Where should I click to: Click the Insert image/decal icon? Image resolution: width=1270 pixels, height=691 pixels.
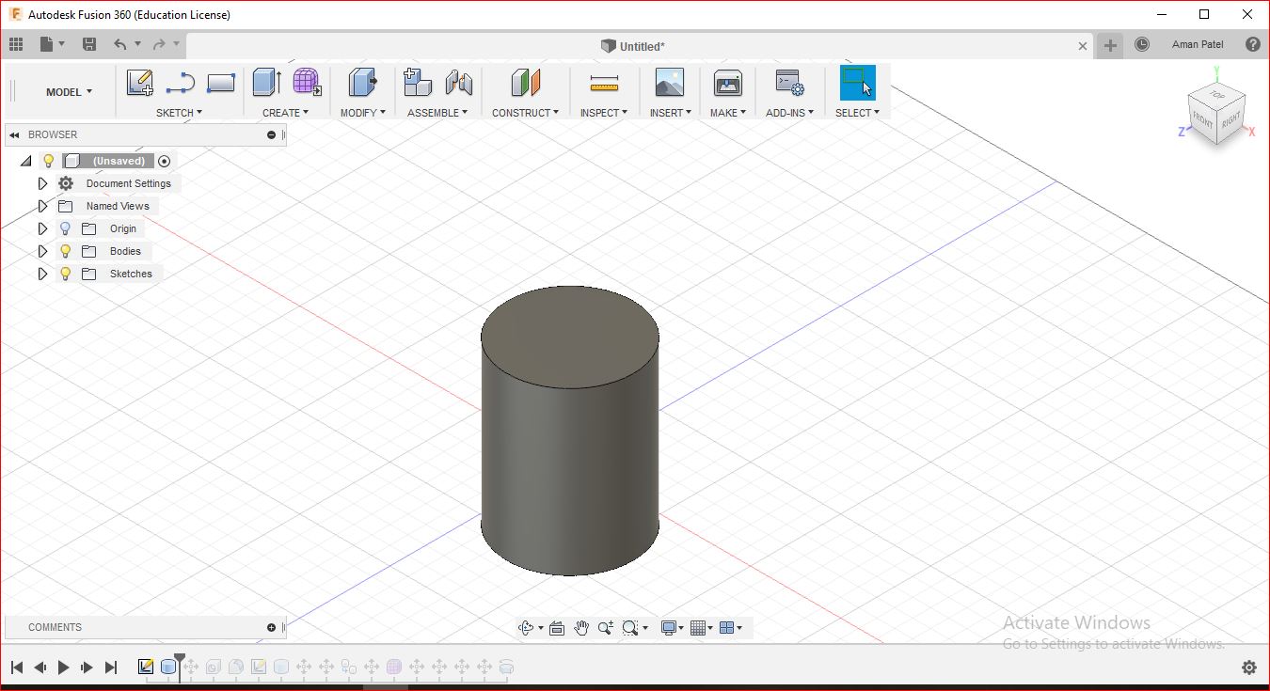click(670, 83)
